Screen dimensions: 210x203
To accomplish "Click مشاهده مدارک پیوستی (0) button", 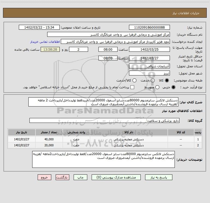I will [x=116, y=177].
